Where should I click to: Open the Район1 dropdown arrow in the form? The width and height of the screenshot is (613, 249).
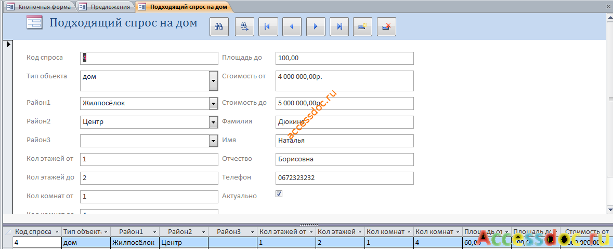[214, 103]
